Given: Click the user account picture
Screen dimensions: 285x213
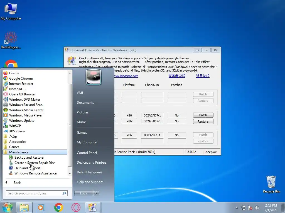Looking at the screenshot, I should pyautogui.click(x=94, y=77).
